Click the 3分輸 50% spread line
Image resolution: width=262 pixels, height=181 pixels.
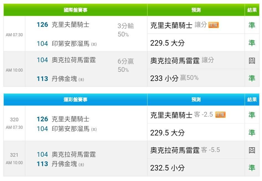[126, 30]
